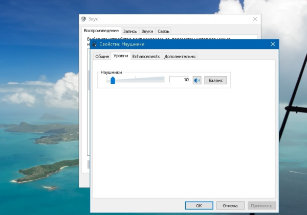Click the Наушники volume slider thumb
The width and height of the screenshot is (307, 215).
pyautogui.click(x=113, y=80)
